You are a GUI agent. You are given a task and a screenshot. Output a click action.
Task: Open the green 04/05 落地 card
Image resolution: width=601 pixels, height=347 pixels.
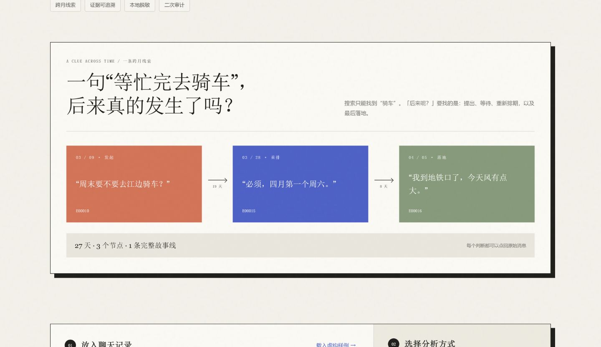tap(467, 184)
